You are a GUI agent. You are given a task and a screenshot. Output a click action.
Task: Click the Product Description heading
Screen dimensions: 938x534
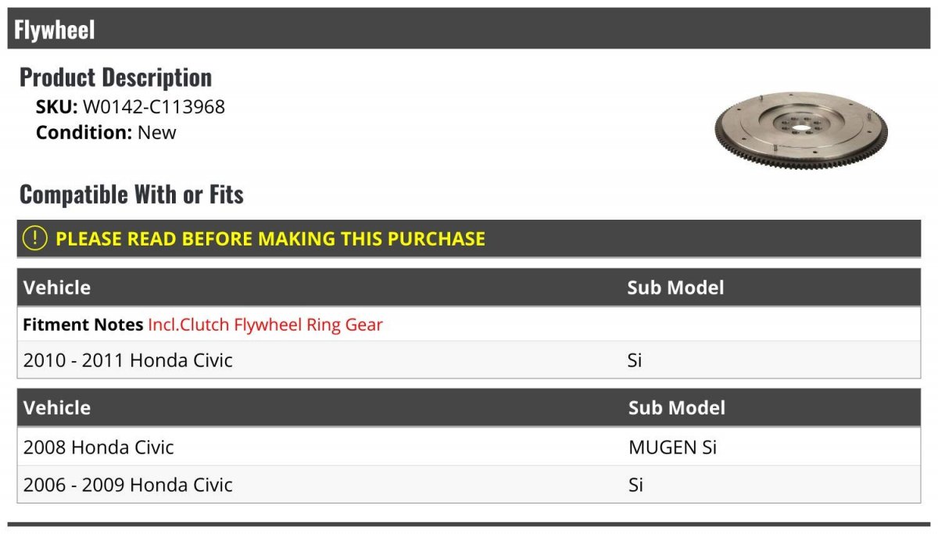pos(116,77)
